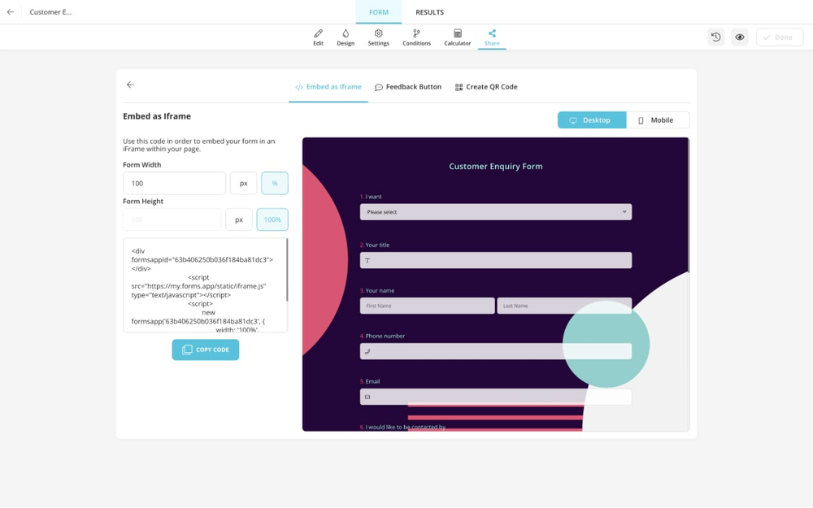Open form Settings gear
The height and width of the screenshot is (508, 813).
pyautogui.click(x=378, y=37)
